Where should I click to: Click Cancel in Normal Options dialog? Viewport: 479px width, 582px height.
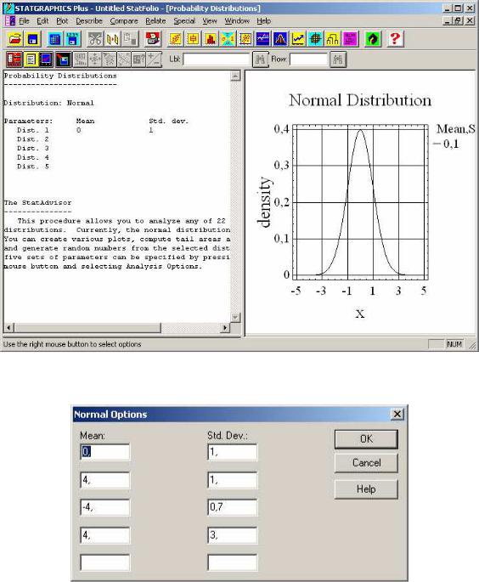366,463
